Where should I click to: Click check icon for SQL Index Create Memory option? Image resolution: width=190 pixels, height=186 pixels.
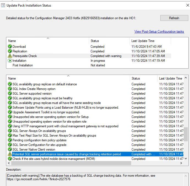coord(10,89)
